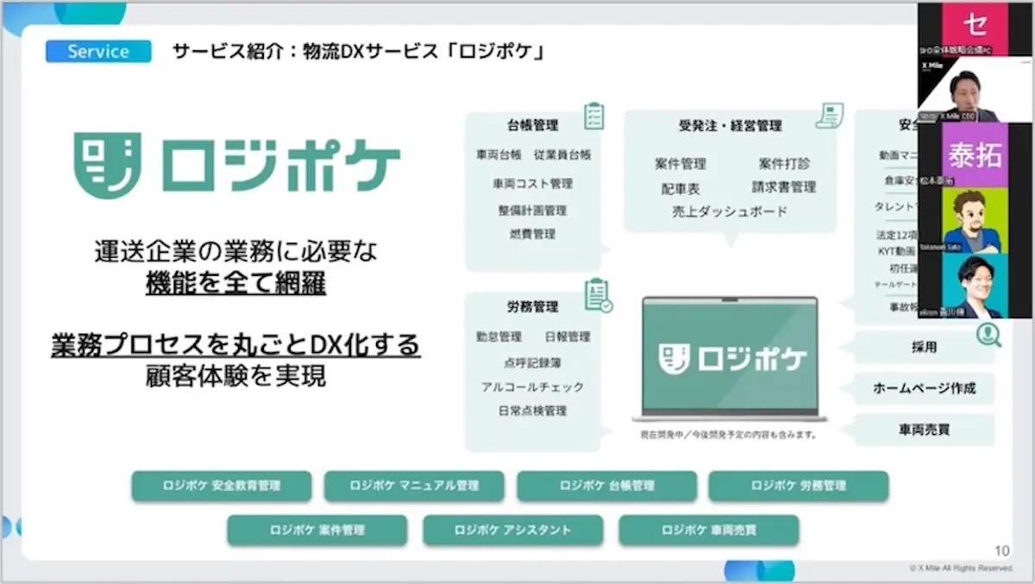
Task: Click the large ロジポケ shield logo
Action: [107, 165]
